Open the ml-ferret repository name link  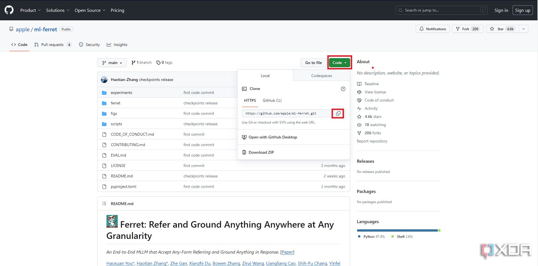coord(45,29)
